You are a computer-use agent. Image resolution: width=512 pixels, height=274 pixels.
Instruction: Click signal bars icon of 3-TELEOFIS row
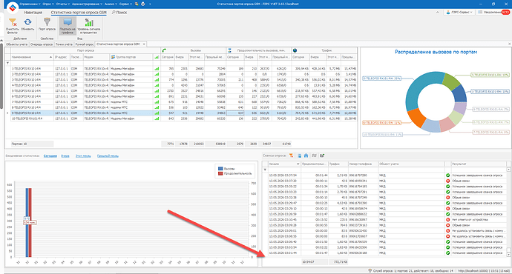pyautogui.click(x=157, y=80)
